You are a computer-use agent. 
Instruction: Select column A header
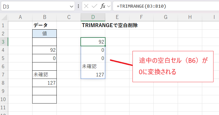[20, 17]
